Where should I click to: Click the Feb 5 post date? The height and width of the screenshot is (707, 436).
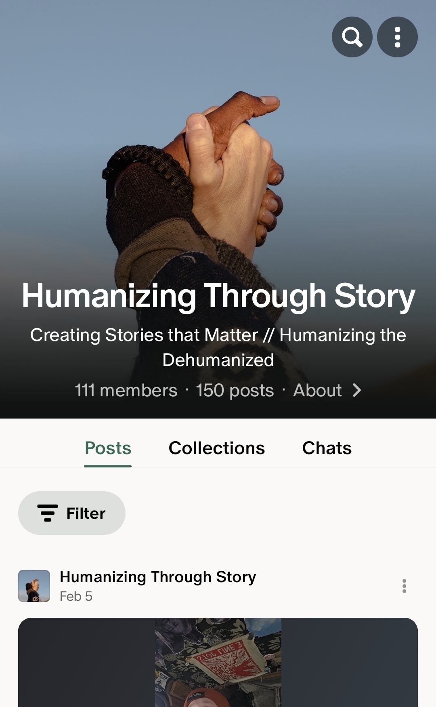(76, 596)
